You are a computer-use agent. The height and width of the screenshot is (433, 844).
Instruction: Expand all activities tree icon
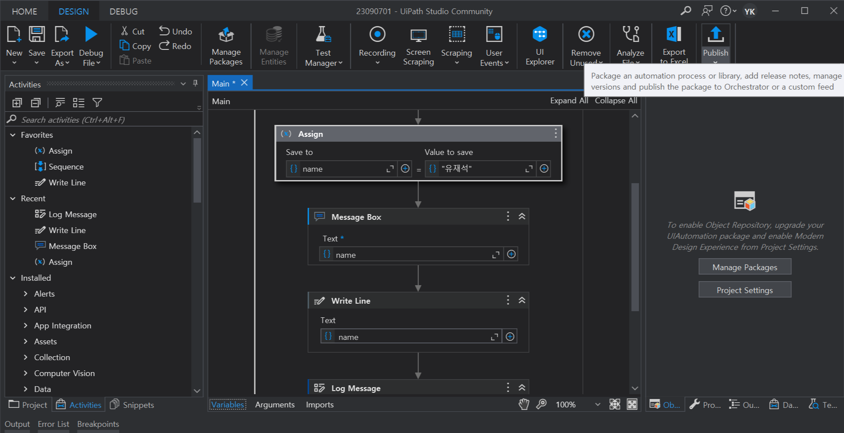point(17,103)
